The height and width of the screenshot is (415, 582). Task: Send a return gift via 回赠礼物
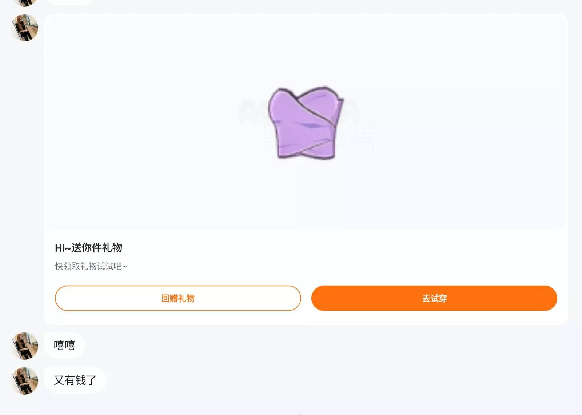[x=178, y=298]
